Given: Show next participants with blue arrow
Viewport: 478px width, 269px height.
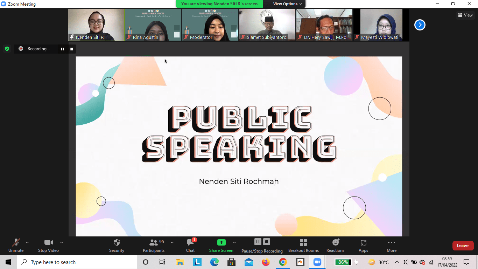Looking at the screenshot, I should click(x=420, y=25).
